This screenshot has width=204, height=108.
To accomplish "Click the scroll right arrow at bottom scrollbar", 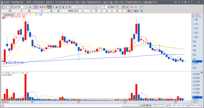I will (141, 105).
